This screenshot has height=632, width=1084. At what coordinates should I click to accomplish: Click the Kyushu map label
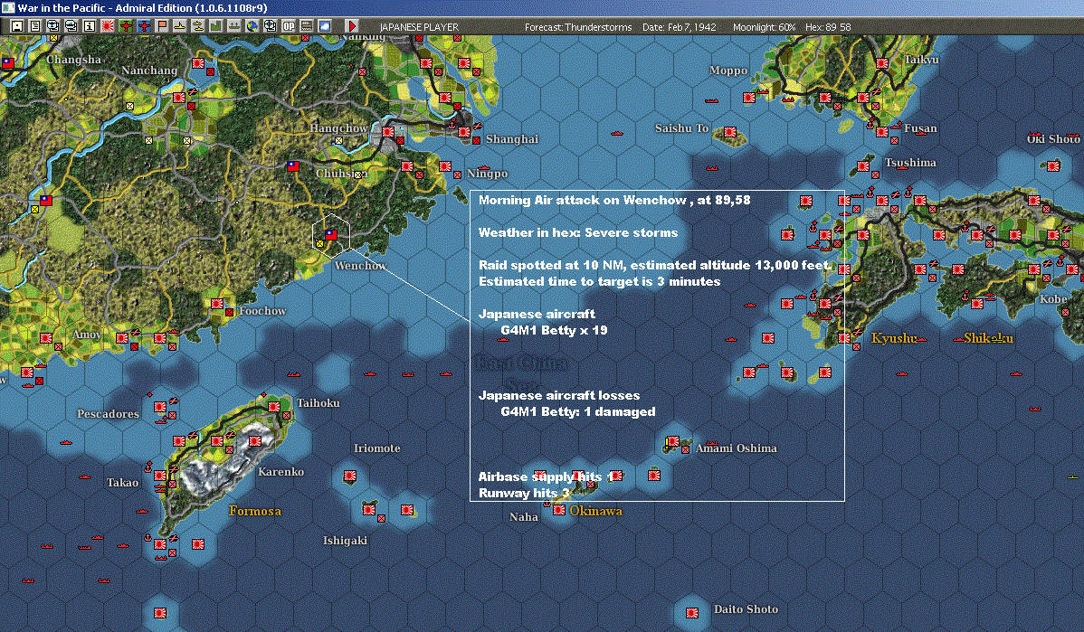click(x=894, y=338)
